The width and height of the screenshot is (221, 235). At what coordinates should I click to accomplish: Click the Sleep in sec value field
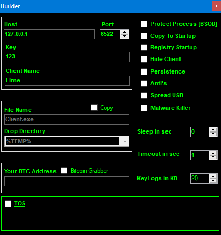tap(200, 132)
